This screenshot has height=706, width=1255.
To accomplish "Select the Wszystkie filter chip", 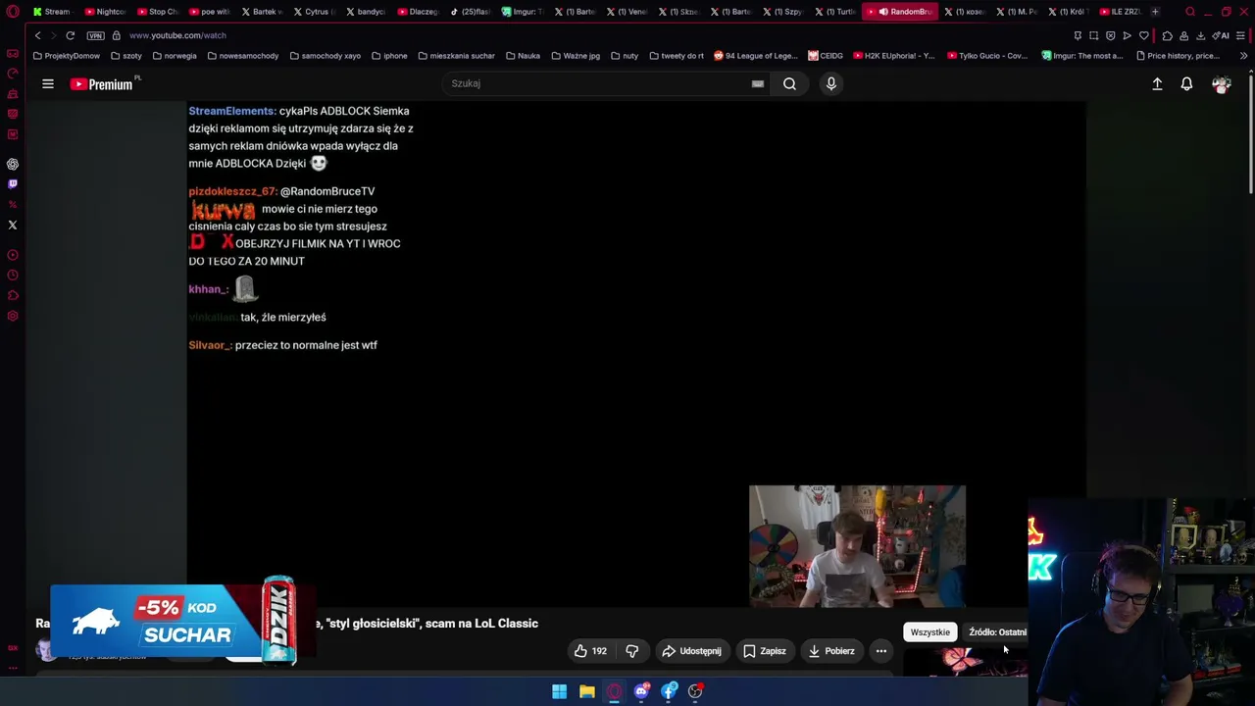I will (x=929, y=632).
